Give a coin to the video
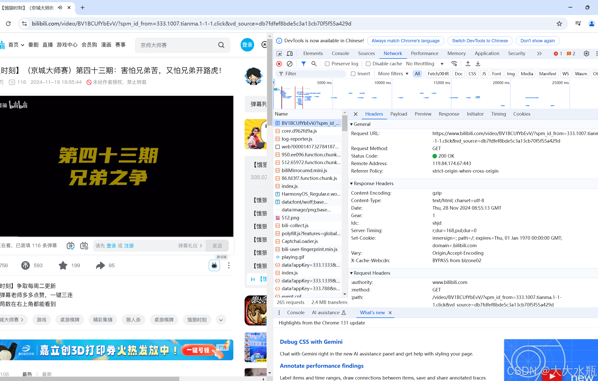The width and height of the screenshot is (598, 381). (x=25, y=265)
